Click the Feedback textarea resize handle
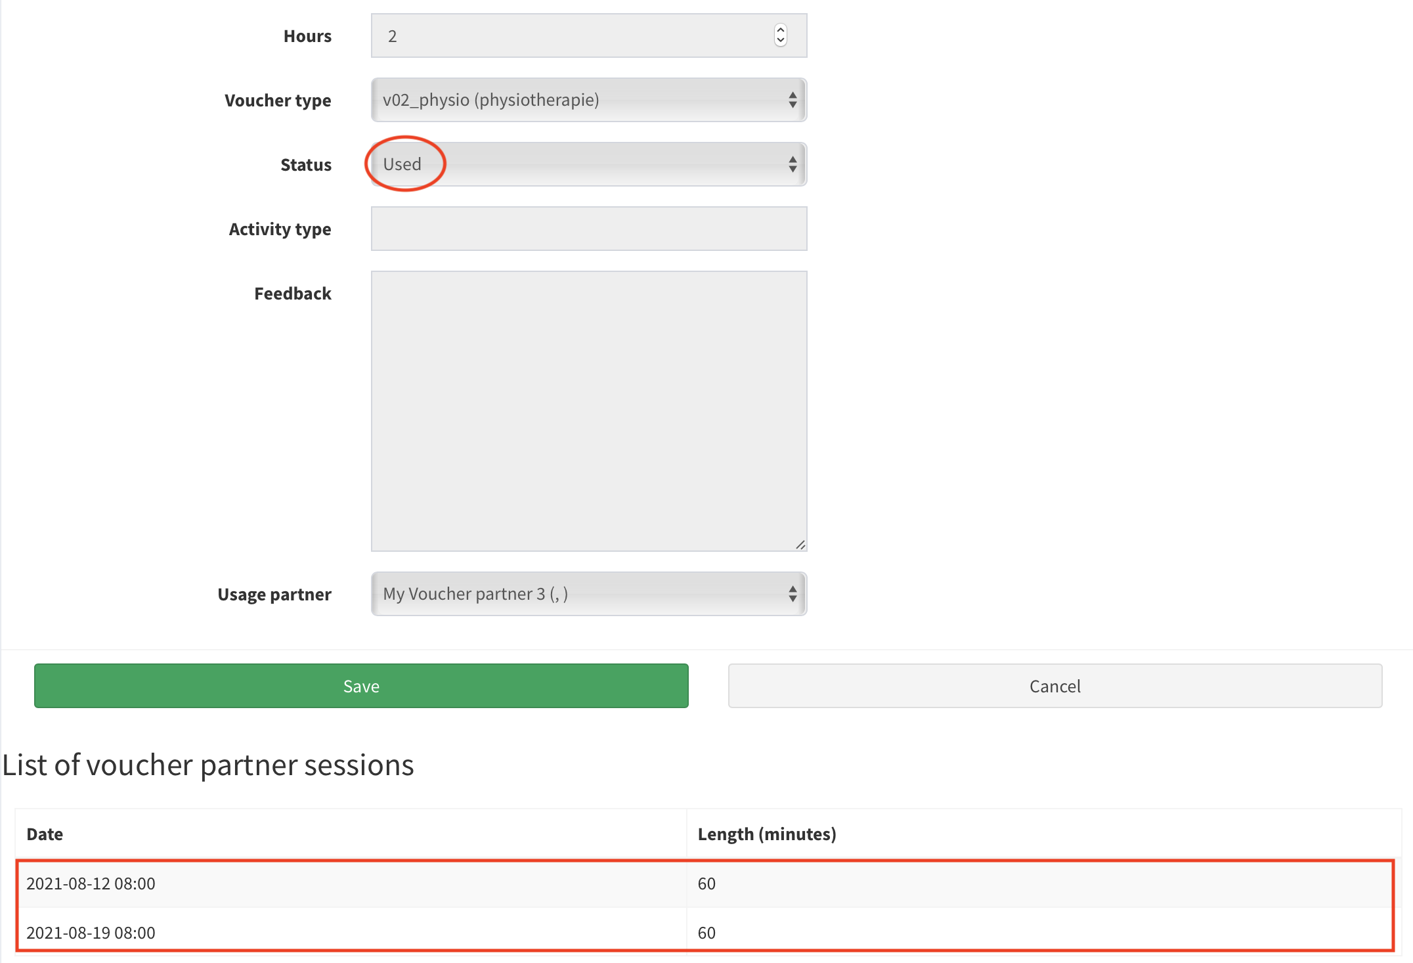1413x963 pixels. pyautogui.click(x=800, y=545)
